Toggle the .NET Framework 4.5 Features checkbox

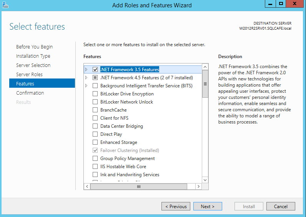pos(95,78)
